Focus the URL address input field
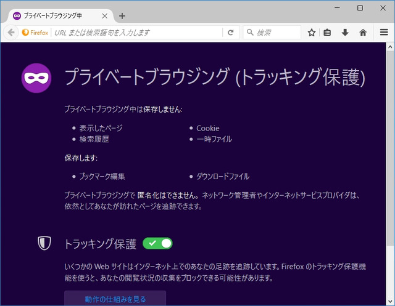 [x=137, y=33]
